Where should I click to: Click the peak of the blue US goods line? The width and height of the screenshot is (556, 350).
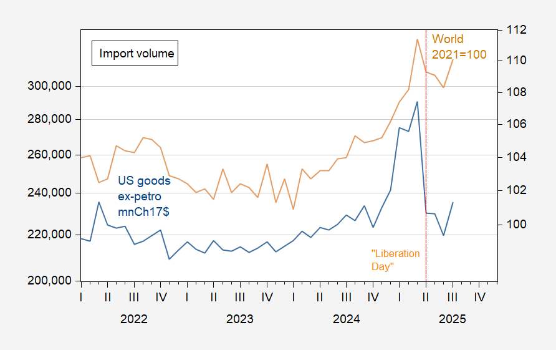417,102
